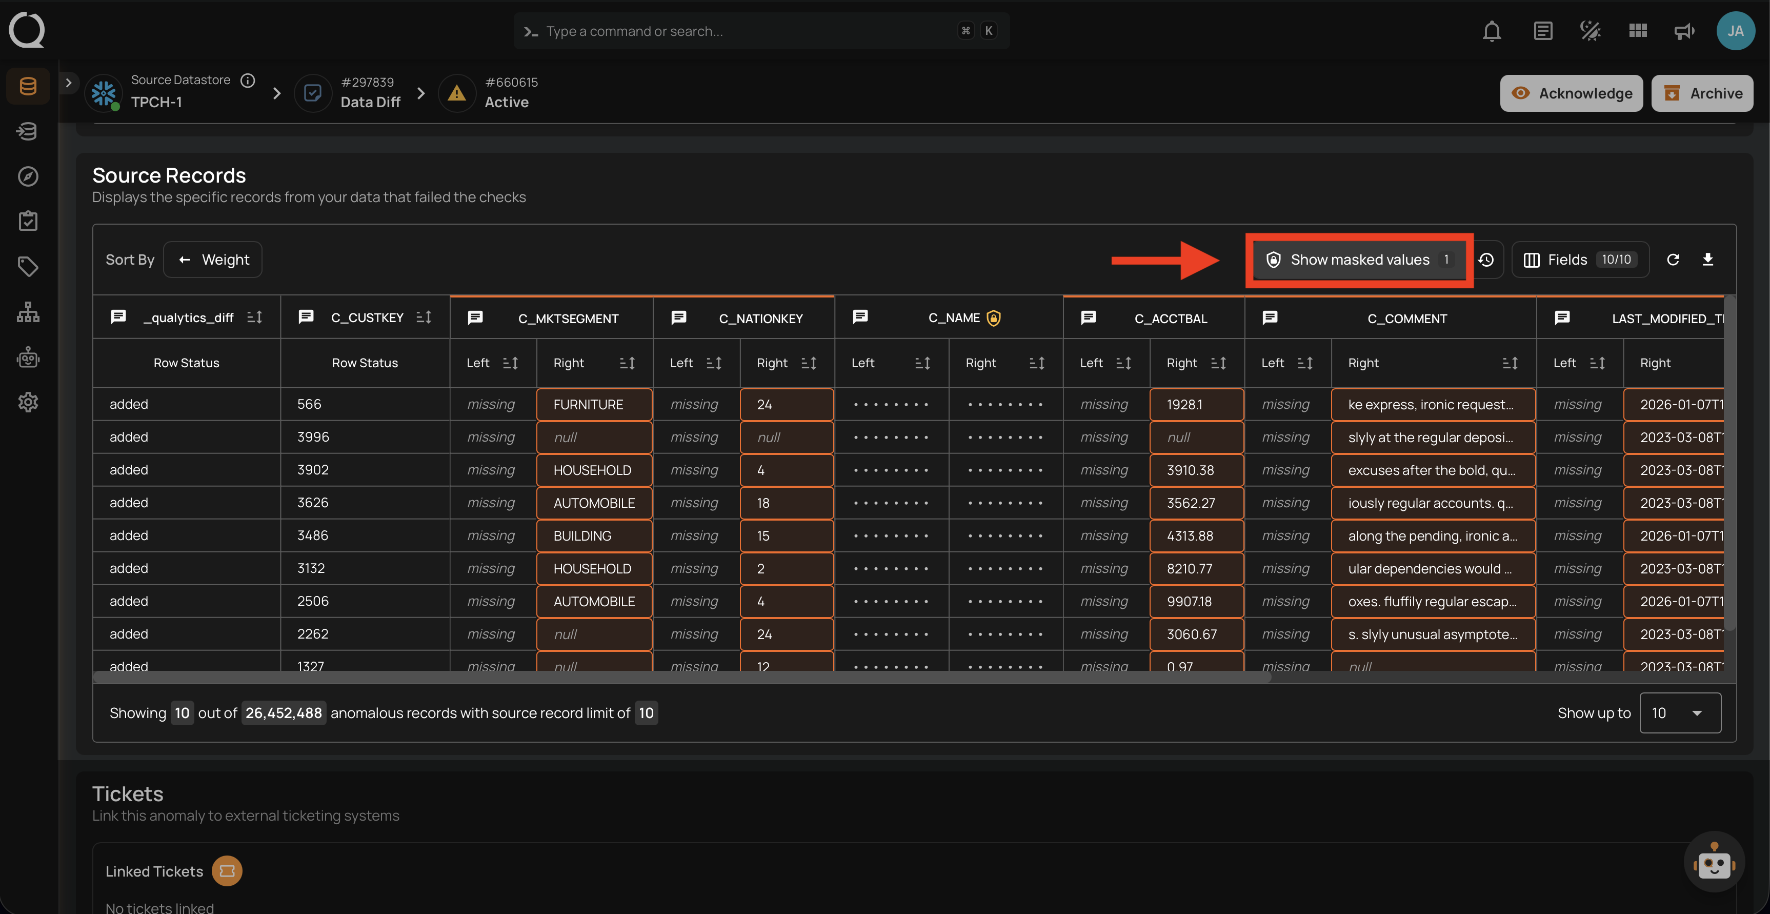Screen dimensions: 1770x914
Task: Open the history clock icon in table toolbar
Action: click(1486, 260)
